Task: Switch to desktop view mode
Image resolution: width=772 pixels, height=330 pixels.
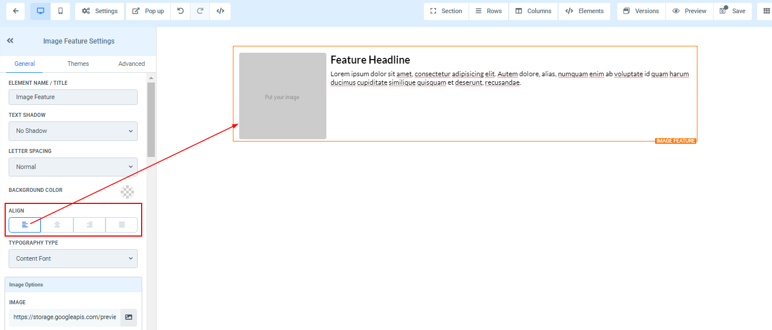Action: click(x=40, y=11)
